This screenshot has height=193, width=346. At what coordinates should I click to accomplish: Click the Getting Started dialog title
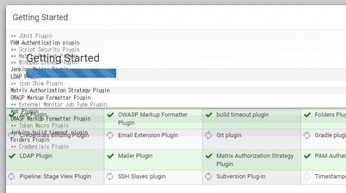pos(41,17)
